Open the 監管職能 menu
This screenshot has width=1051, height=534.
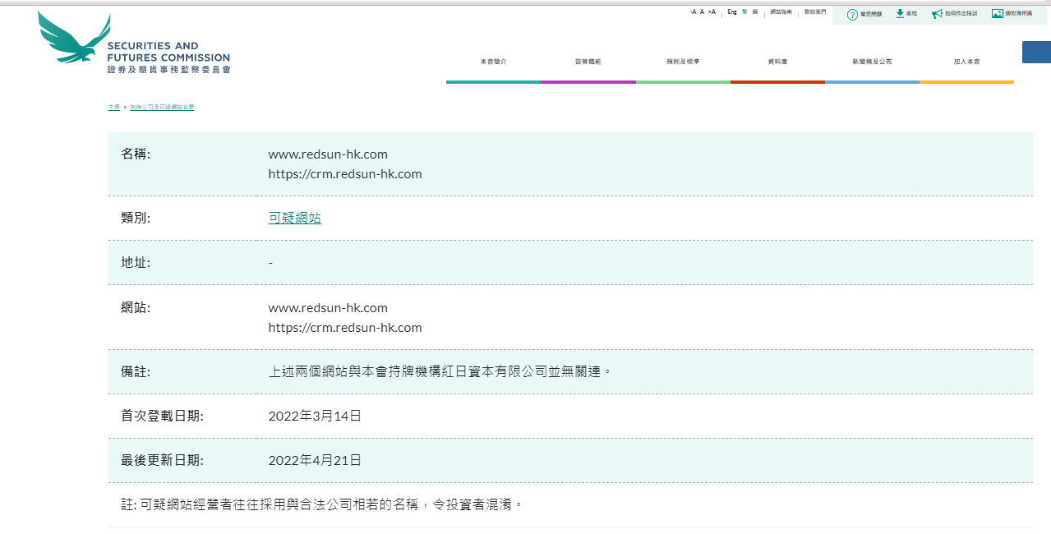588,62
